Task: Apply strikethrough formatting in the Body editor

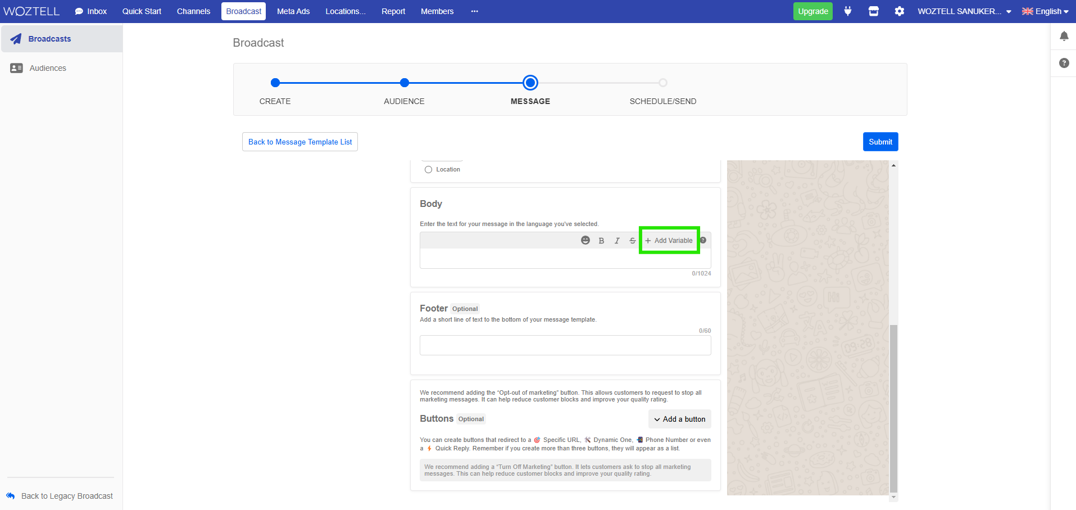Action: coord(632,240)
